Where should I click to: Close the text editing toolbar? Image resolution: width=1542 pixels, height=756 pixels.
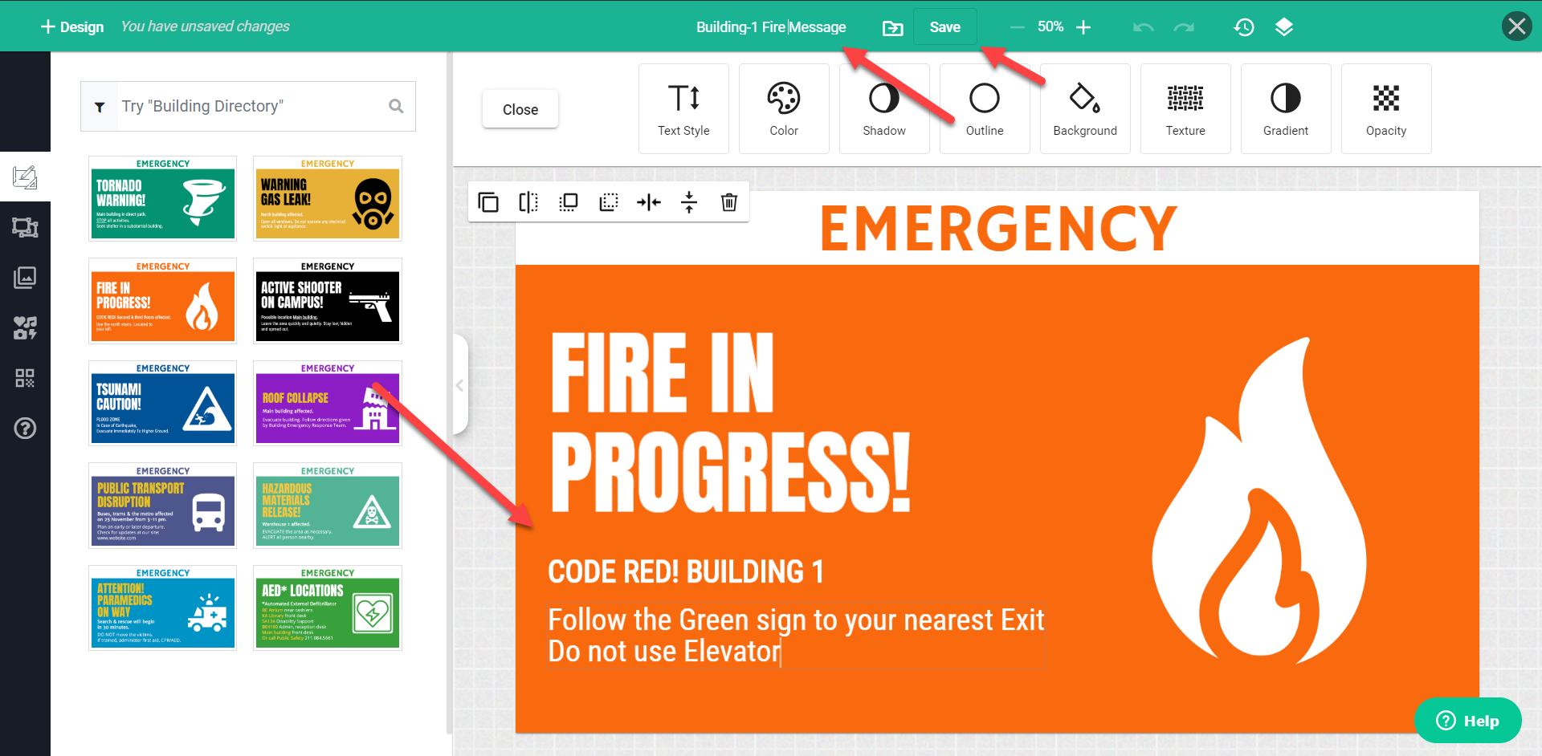(x=520, y=108)
